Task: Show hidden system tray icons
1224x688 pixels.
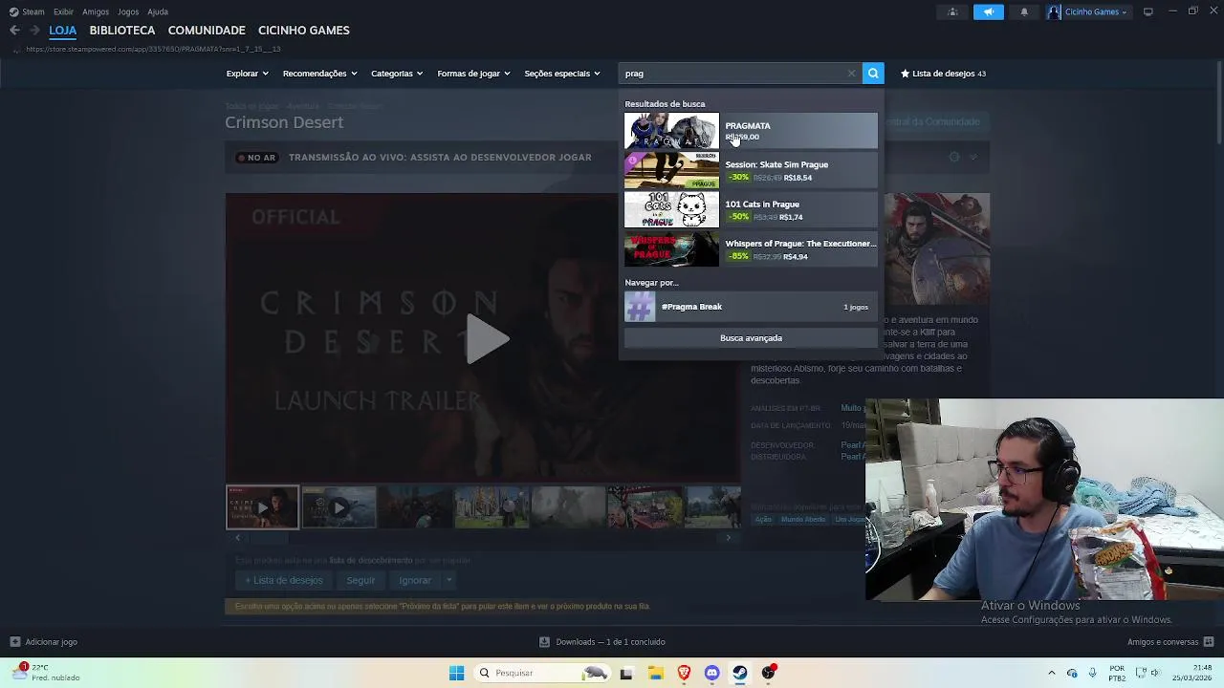Action: tap(1051, 673)
